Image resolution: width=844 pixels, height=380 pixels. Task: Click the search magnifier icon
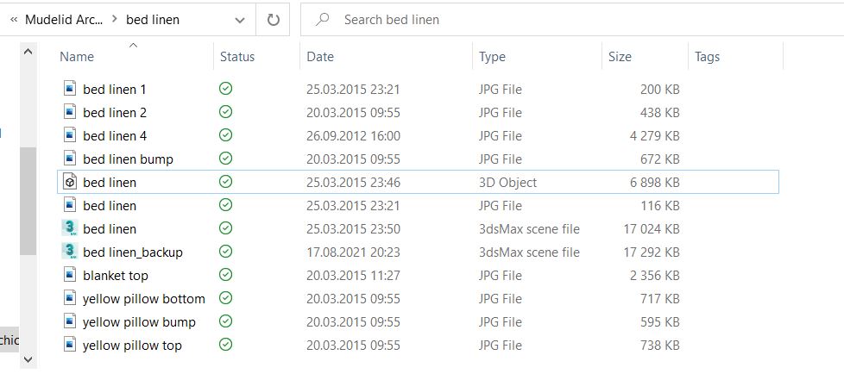tap(322, 20)
